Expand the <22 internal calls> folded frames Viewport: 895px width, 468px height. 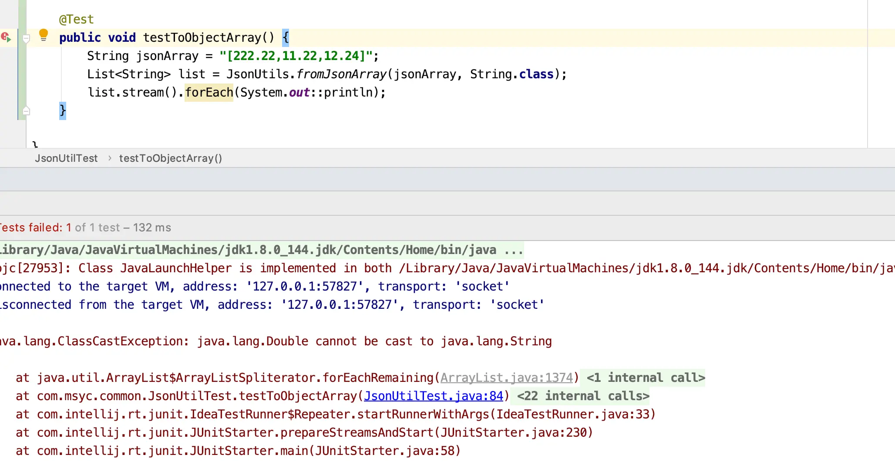(x=583, y=396)
